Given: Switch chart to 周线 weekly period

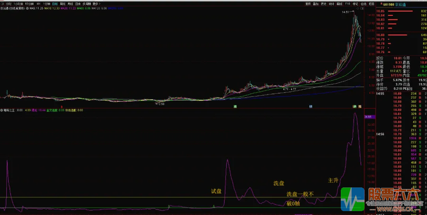Looking at the screenshot, I should point(62,4).
